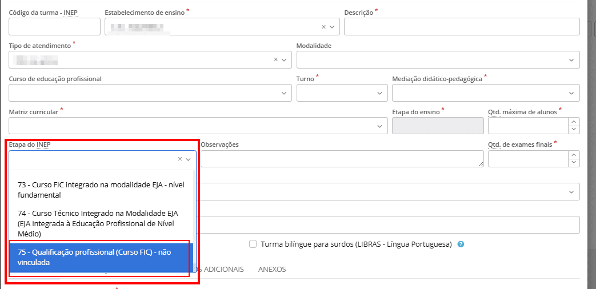The height and width of the screenshot is (289, 596).
Task: Open the help icon beside LIBRAS option
Action: (461, 244)
